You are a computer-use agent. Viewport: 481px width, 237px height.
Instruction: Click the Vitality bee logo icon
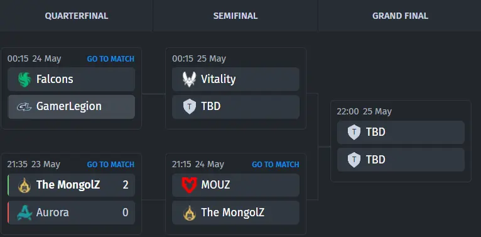point(189,79)
